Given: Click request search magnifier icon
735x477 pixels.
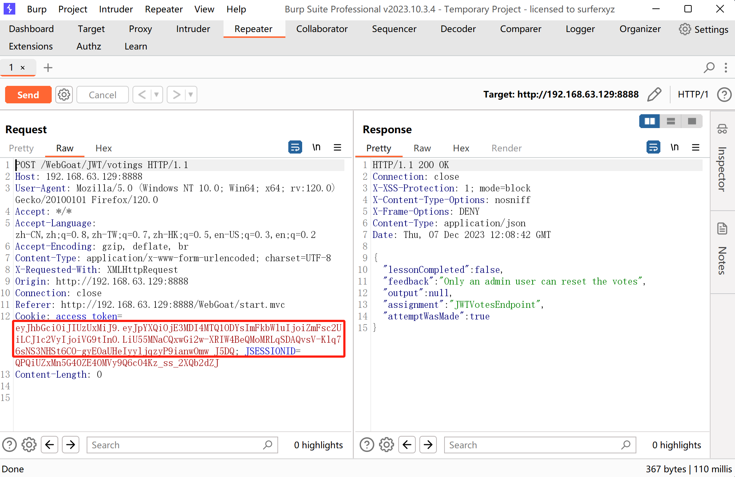Looking at the screenshot, I should (x=268, y=445).
